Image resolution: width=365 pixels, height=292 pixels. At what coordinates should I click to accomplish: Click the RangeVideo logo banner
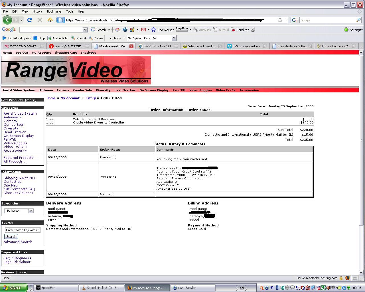point(76,70)
